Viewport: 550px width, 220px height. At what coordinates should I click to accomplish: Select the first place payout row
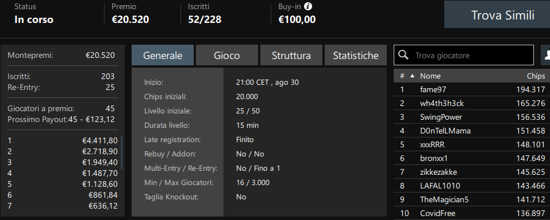pyautogui.click(x=63, y=140)
